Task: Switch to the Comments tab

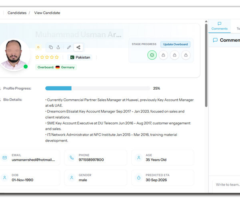Action: tap(219, 26)
